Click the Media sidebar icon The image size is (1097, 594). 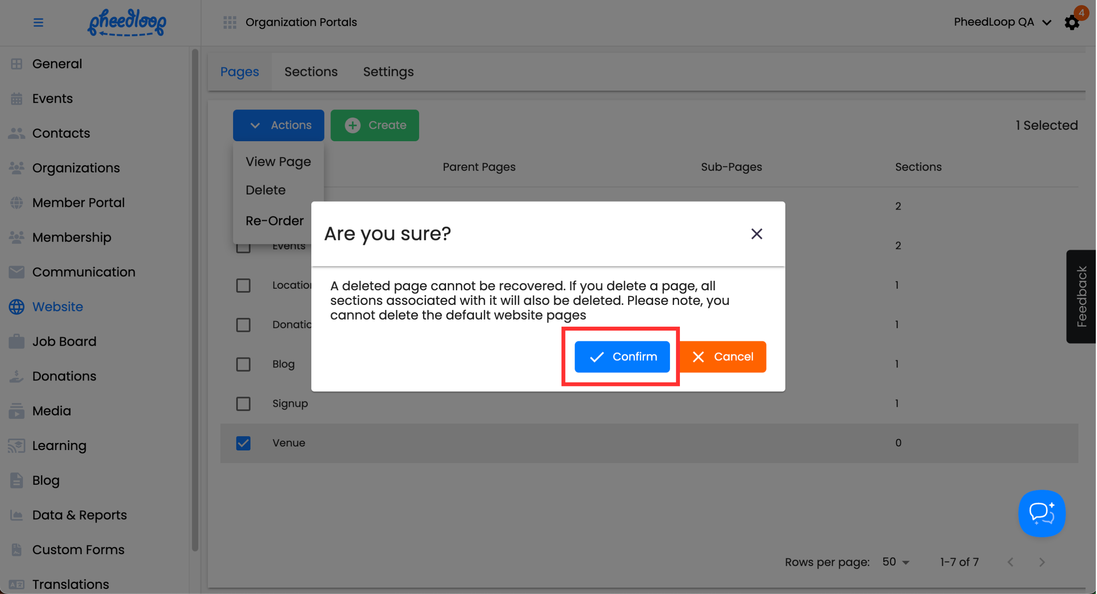coord(17,411)
